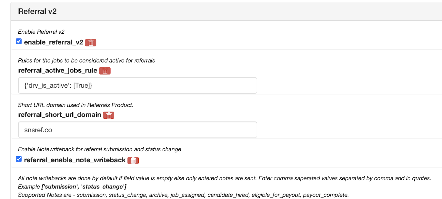Click the enable_referral_v2 label text
Image resolution: width=442 pixels, height=199 pixels.
(x=54, y=42)
